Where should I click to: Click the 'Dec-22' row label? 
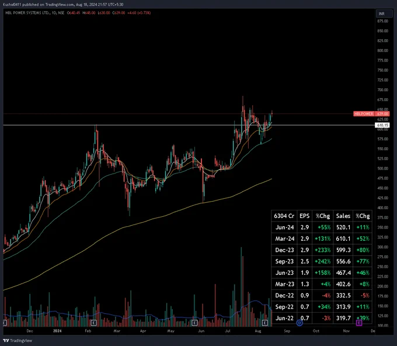tap(284, 296)
